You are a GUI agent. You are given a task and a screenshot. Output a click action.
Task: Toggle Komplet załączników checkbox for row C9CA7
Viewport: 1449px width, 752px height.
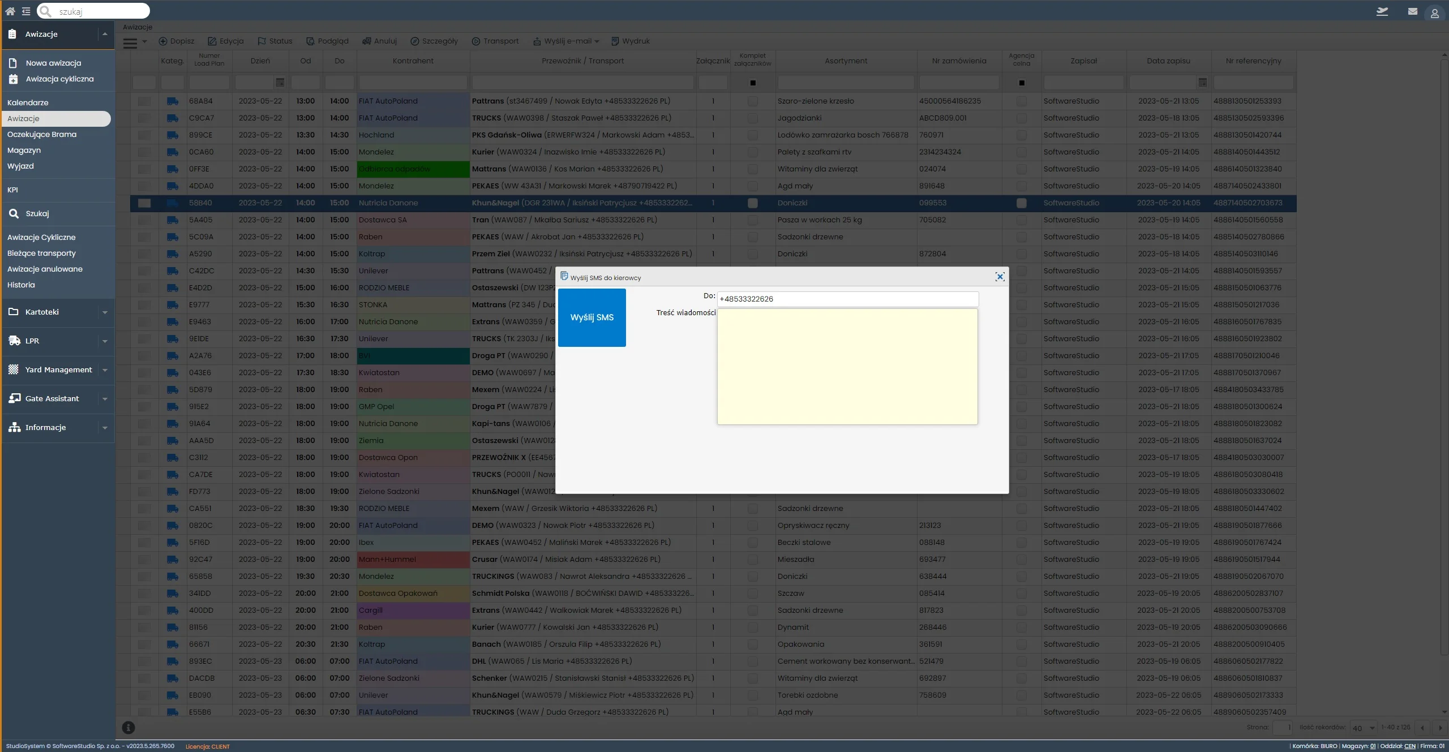pyautogui.click(x=752, y=118)
